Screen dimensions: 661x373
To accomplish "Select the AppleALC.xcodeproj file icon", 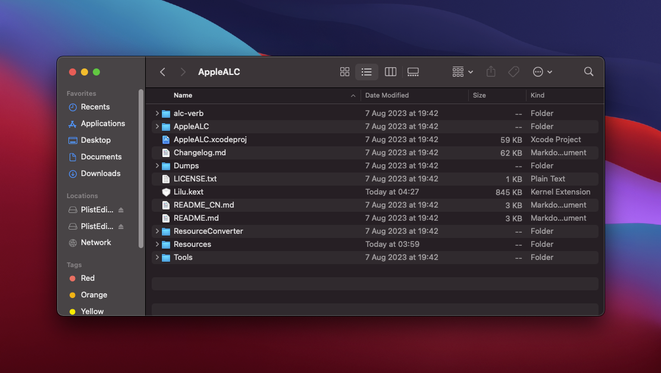I will pos(166,140).
